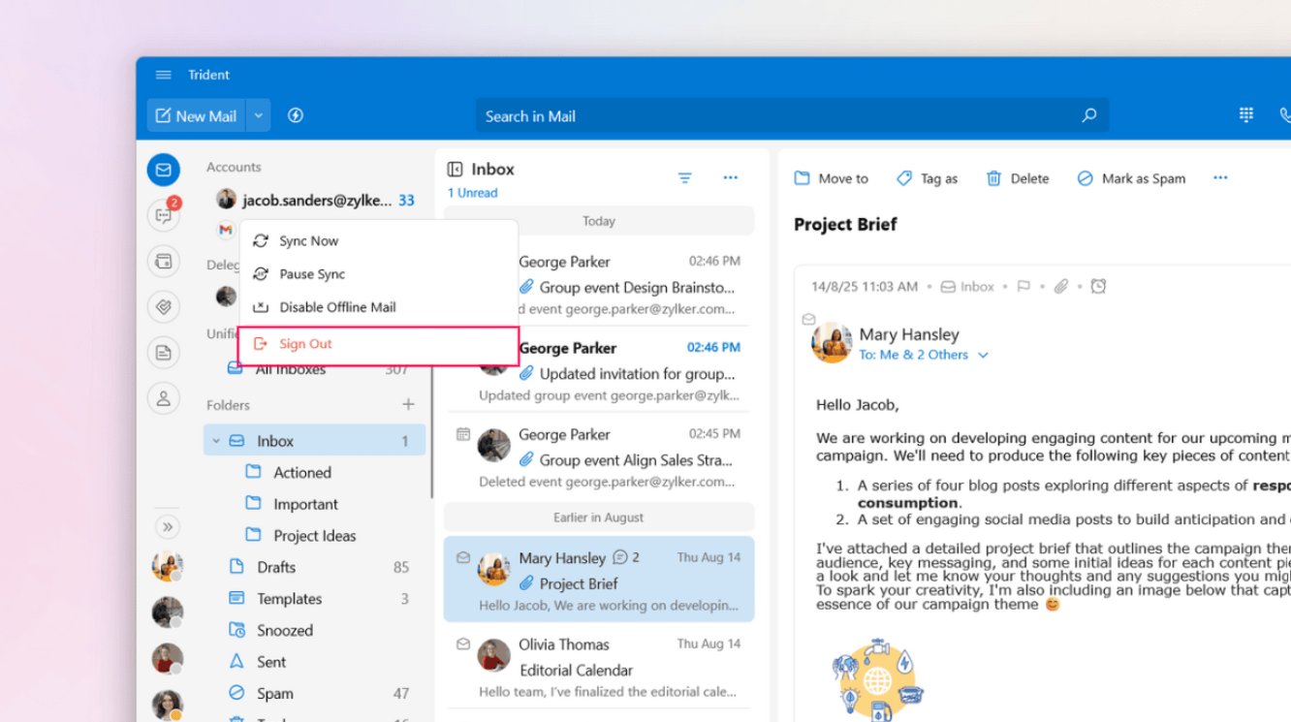The width and height of the screenshot is (1291, 722).
Task: Click Tag as in reading pane
Action: pos(927,178)
